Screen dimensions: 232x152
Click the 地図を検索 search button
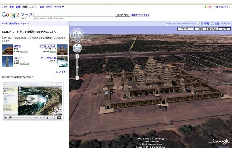pos(122,15)
